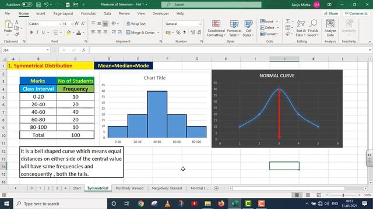Viewport: 373px width, 209px height.
Task: Click the Share button
Action: (331, 13)
